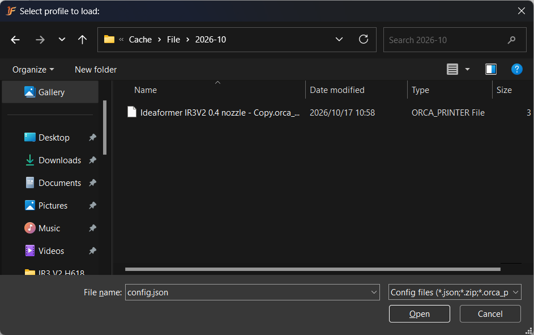Click the forward navigation arrow

(x=40, y=40)
